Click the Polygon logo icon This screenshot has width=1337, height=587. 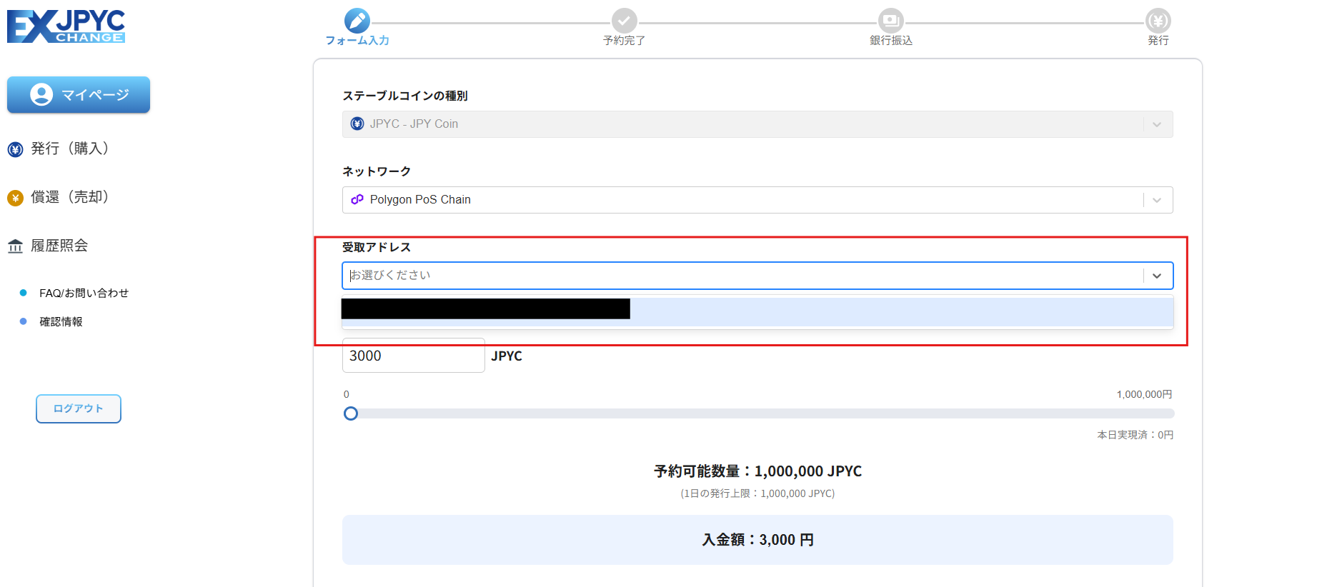pyautogui.click(x=357, y=200)
